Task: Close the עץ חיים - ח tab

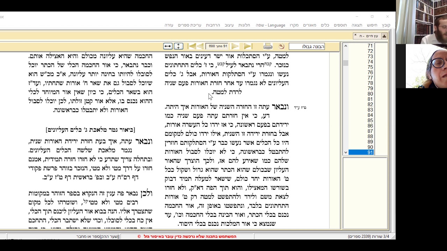Action: tap(355, 35)
